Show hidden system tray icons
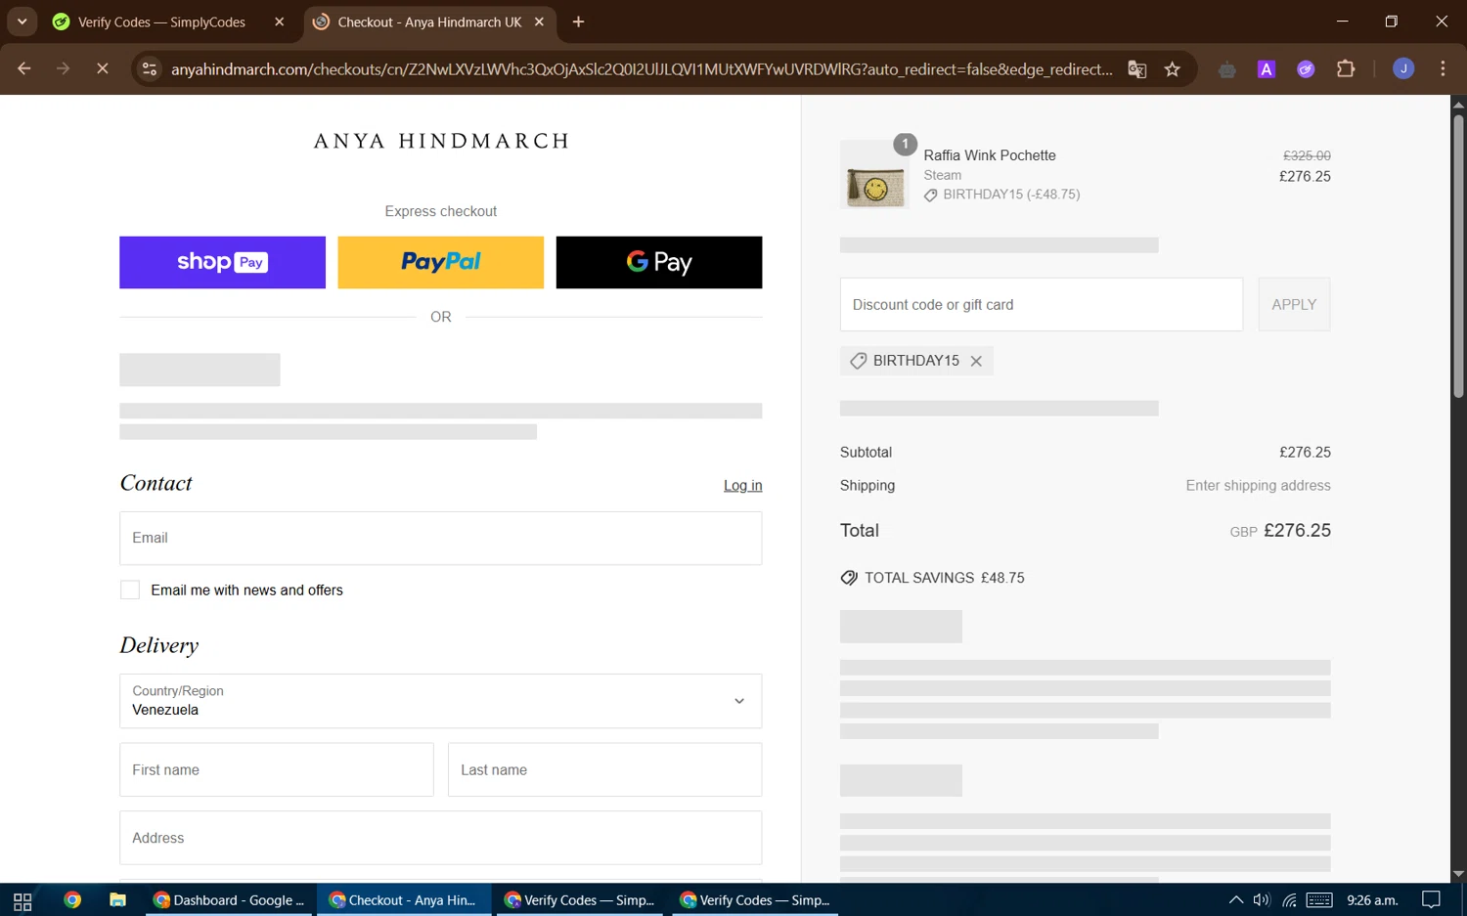The height and width of the screenshot is (916, 1467). pos(1236,900)
